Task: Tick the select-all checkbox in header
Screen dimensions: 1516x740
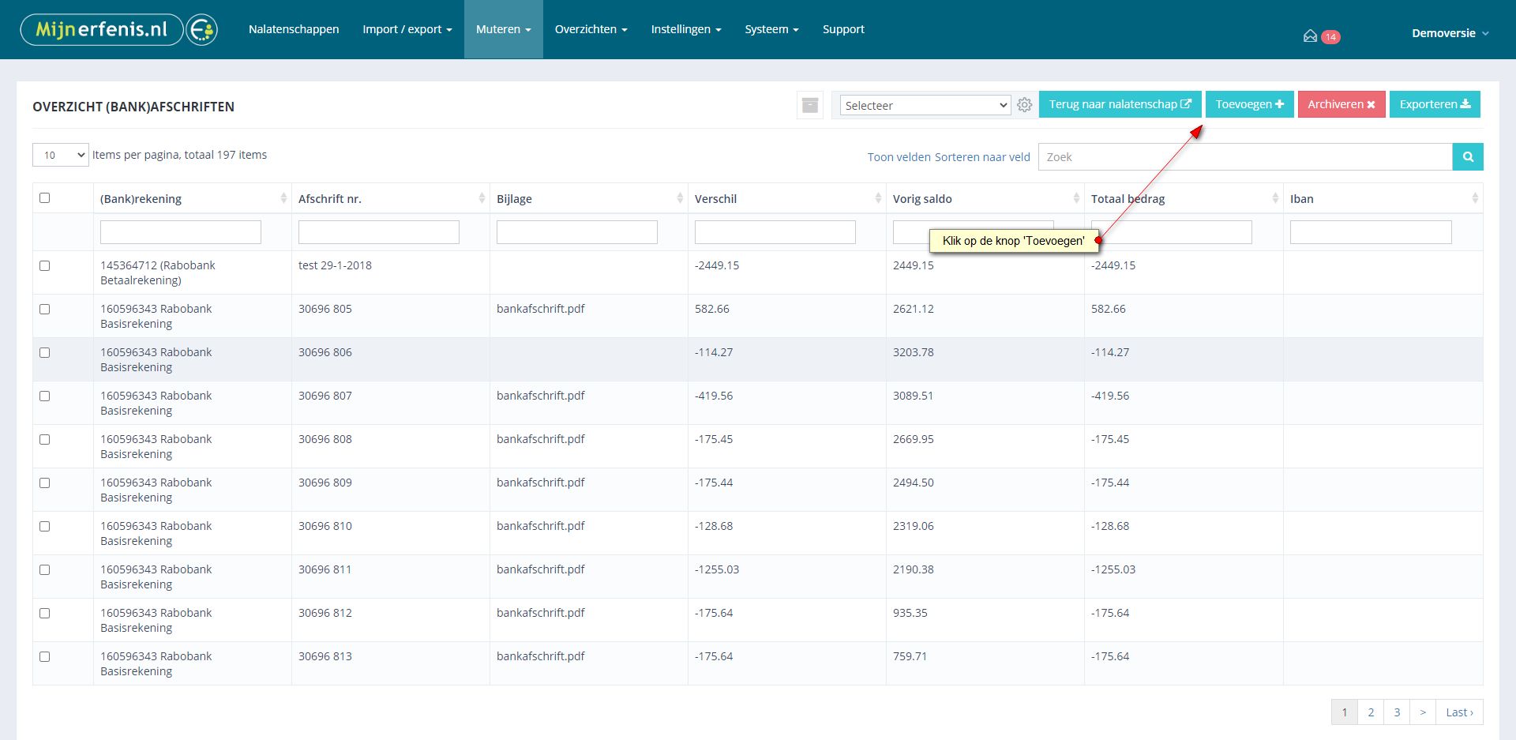Action: click(45, 198)
